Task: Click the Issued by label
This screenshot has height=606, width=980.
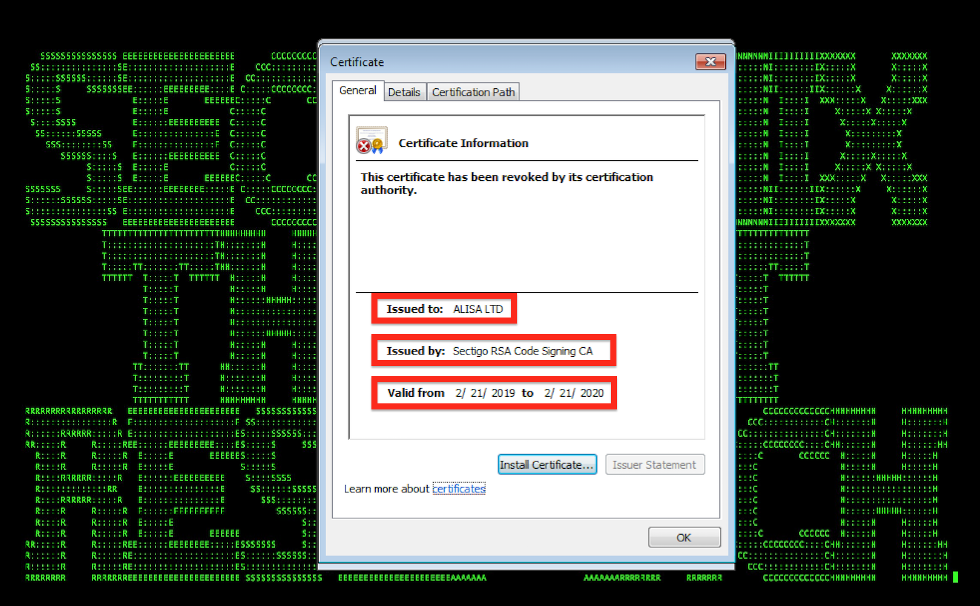Action: (416, 351)
